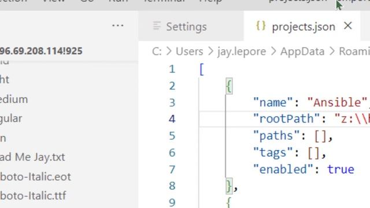Click line number 4 in the gutter

point(172,119)
